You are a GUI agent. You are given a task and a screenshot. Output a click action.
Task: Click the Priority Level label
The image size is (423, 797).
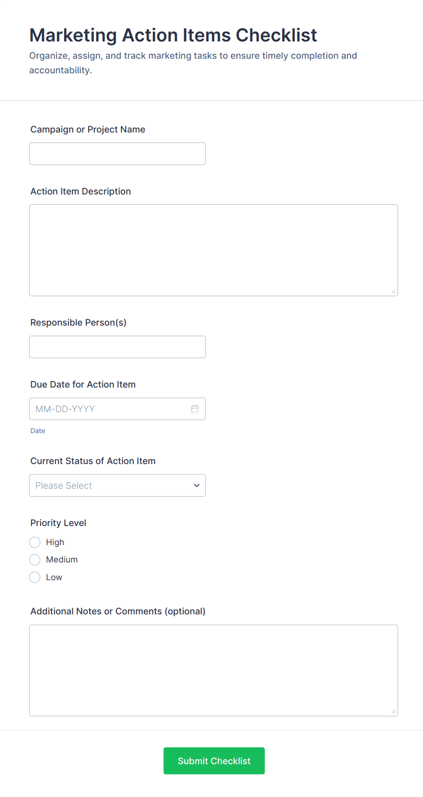(x=58, y=522)
